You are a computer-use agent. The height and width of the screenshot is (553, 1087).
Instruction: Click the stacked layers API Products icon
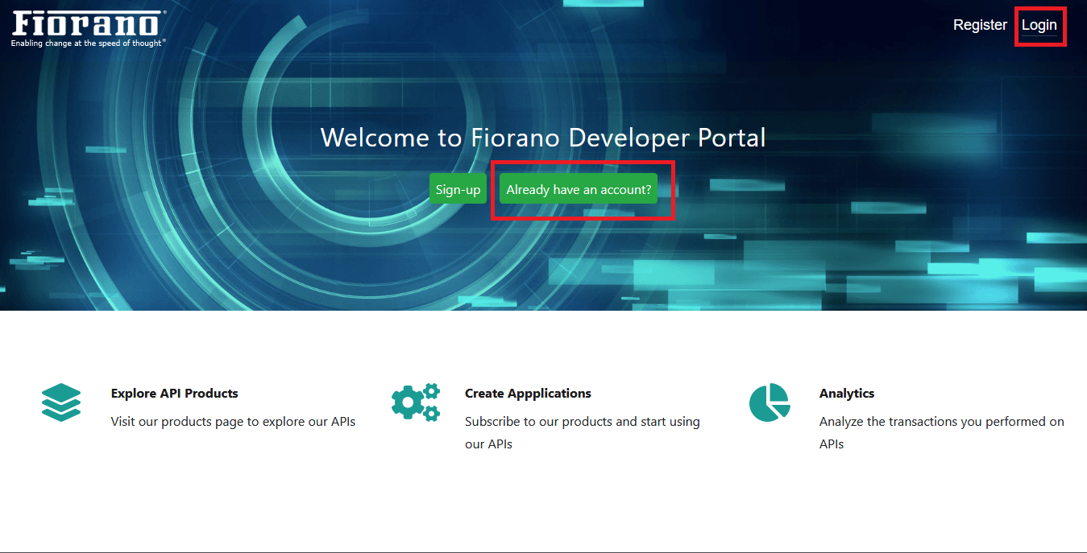[x=61, y=402]
